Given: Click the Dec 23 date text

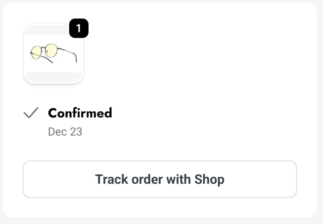Looking at the screenshot, I should tap(65, 132).
